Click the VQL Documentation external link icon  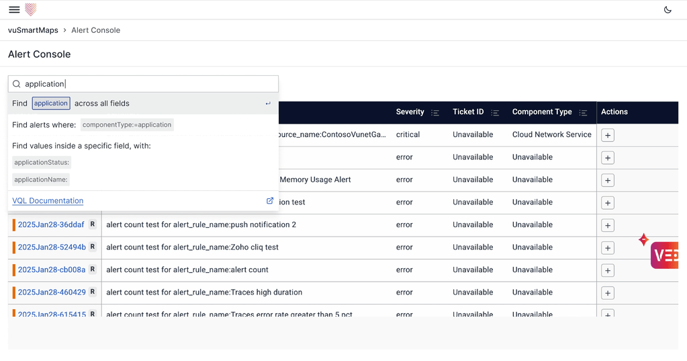[270, 201]
